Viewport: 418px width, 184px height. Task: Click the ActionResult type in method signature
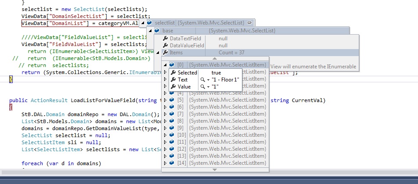pos(49,100)
